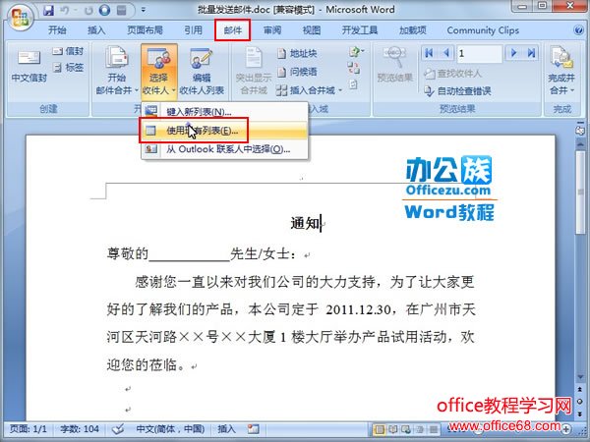
Task: Create a 中文信封 Chinese envelope
Action: (x=29, y=67)
